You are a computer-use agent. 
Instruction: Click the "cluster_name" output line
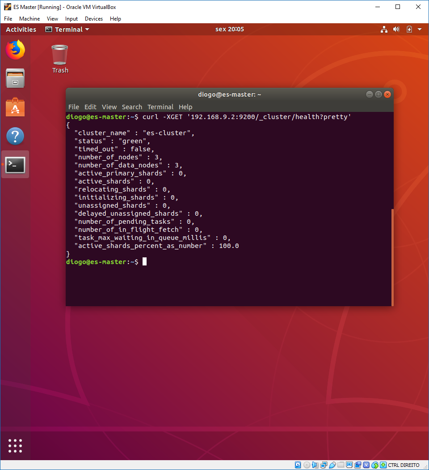(135, 133)
